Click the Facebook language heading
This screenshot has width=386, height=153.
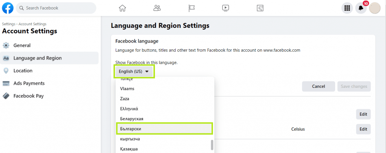[137, 41]
